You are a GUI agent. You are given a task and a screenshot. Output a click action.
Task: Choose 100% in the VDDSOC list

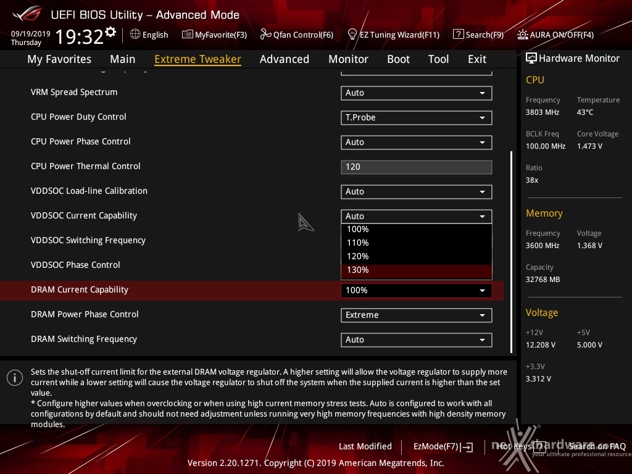tap(417, 230)
